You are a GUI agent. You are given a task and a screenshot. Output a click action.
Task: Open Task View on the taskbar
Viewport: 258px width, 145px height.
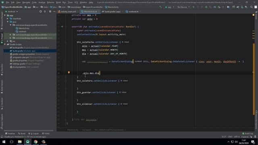(x=12, y=142)
